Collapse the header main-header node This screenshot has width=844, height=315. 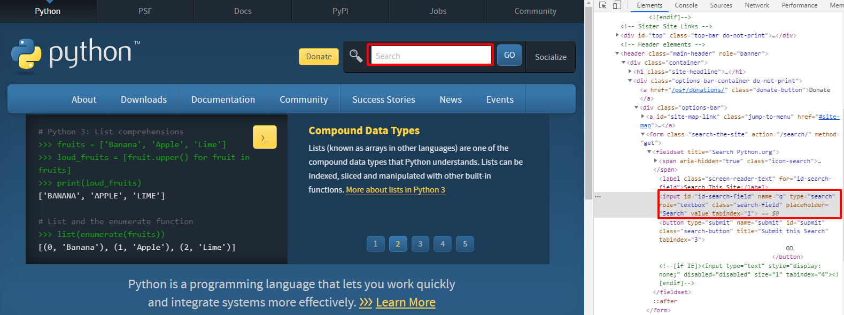click(617, 53)
